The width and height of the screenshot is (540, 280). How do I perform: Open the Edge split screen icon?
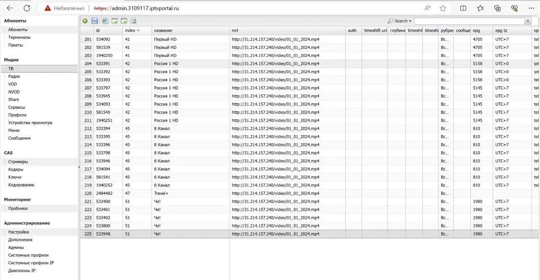(463, 8)
